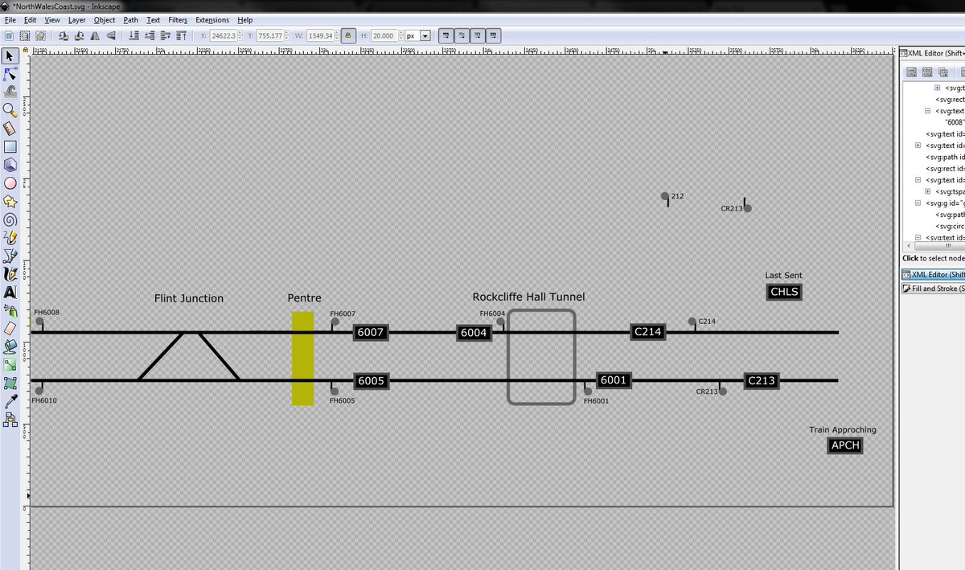Image resolution: width=965 pixels, height=570 pixels.
Task: Collapse the svg:g node in XML tree
Action: pos(918,203)
